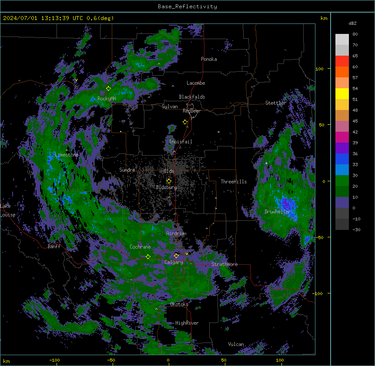Click the yellow V marker east of Calgary
This screenshot has height=366, width=375.
(187, 254)
